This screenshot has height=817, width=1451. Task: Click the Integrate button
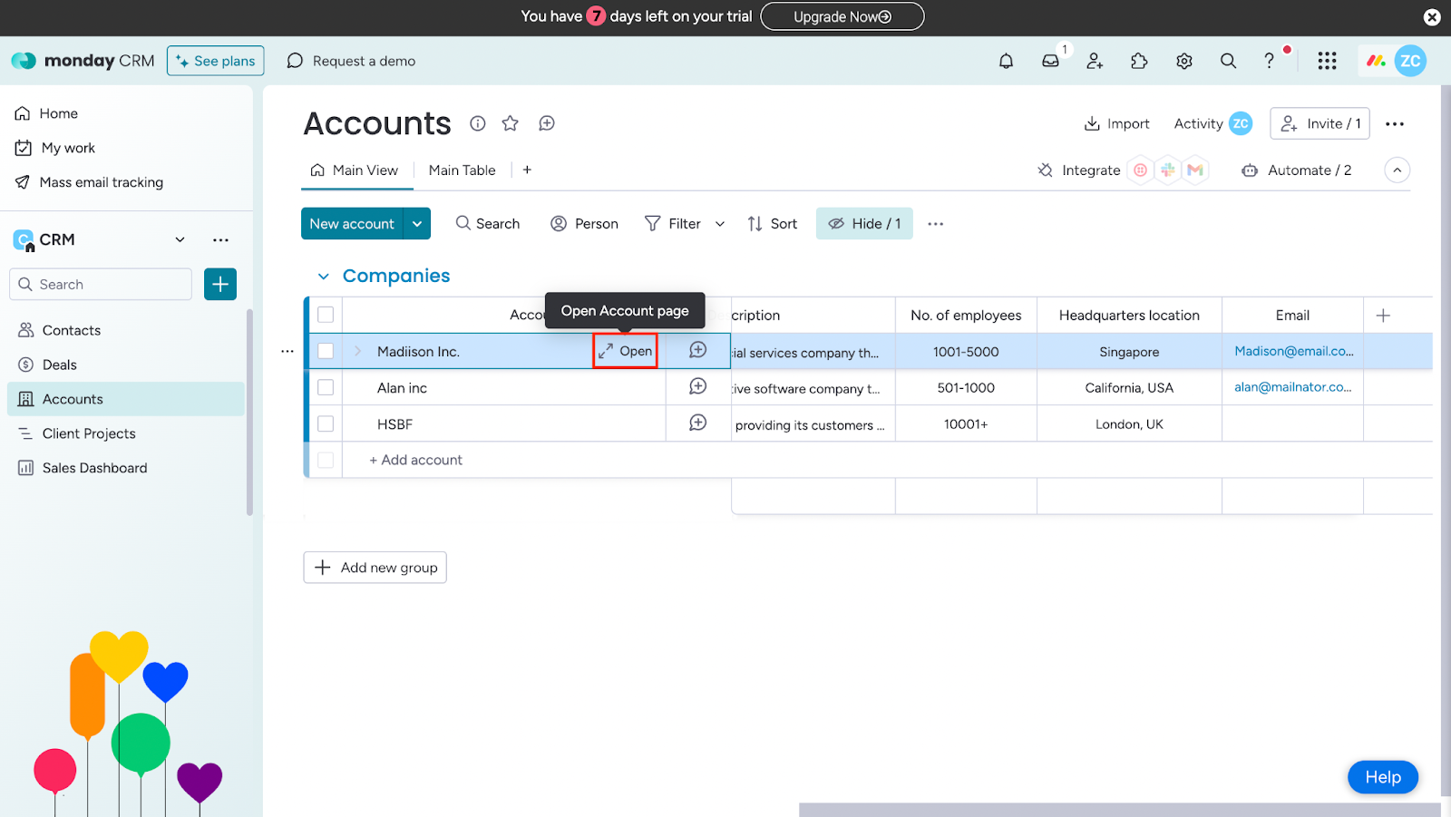[1079, 170]
